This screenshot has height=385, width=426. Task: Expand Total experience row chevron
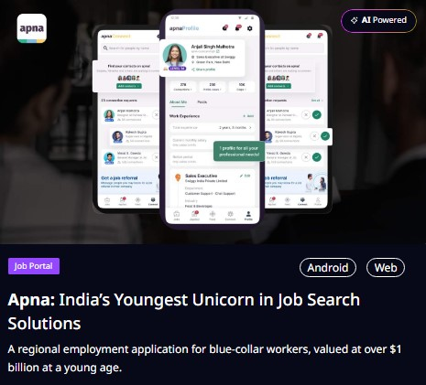(250, 127)
